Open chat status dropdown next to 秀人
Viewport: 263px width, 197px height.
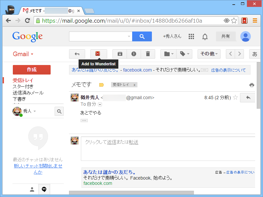tap(35, 111)
